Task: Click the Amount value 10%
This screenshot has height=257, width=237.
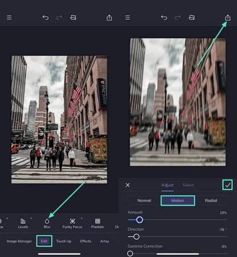Action: pyautogui.click(x=223, y=212)
